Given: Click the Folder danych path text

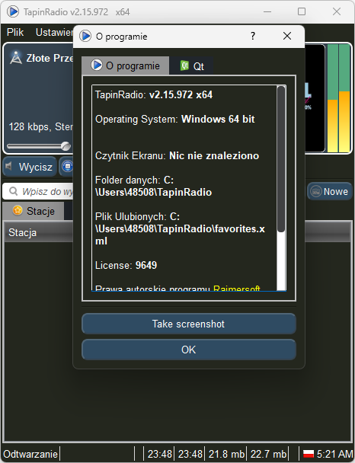Looking at the screenshot, I should click(153, 186).
